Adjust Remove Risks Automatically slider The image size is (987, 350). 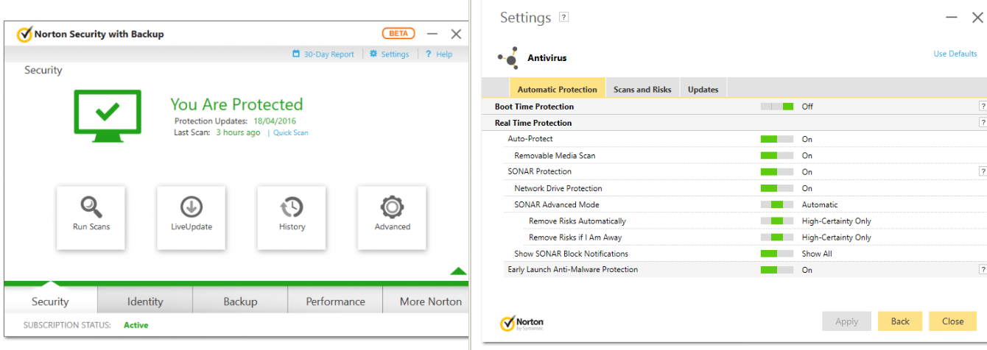pyautogui.click(x=777, y=221)
